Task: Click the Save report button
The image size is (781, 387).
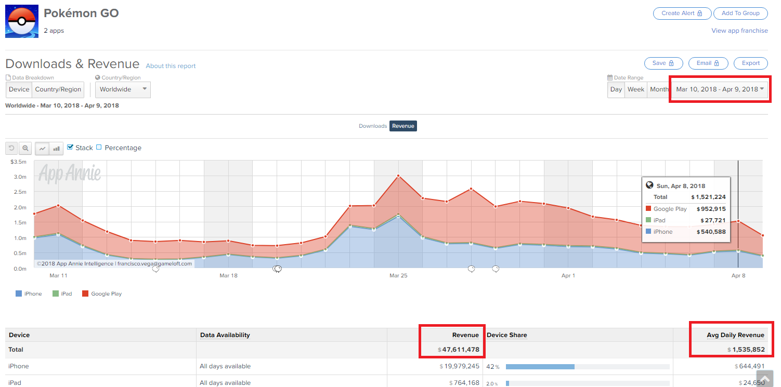Action: [x=663, y=63]
